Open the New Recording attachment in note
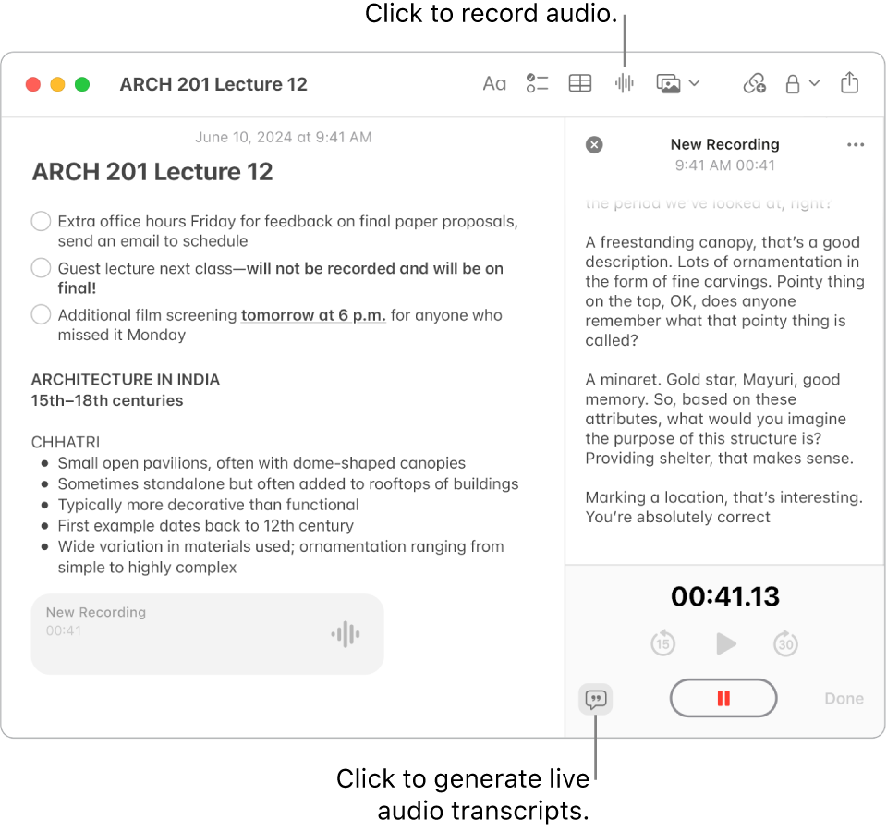 207,634
